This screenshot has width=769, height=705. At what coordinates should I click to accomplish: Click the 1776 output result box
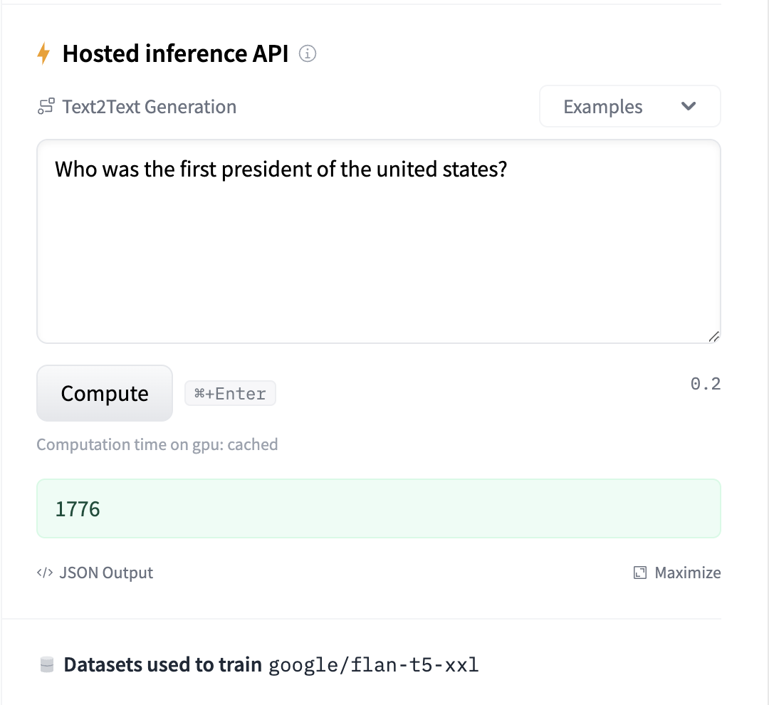tap(378, 509)
